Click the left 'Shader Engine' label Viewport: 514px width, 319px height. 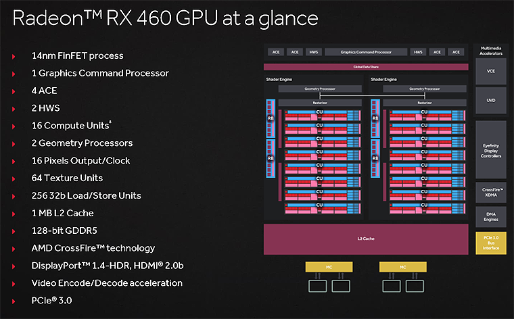coord(279,79)
